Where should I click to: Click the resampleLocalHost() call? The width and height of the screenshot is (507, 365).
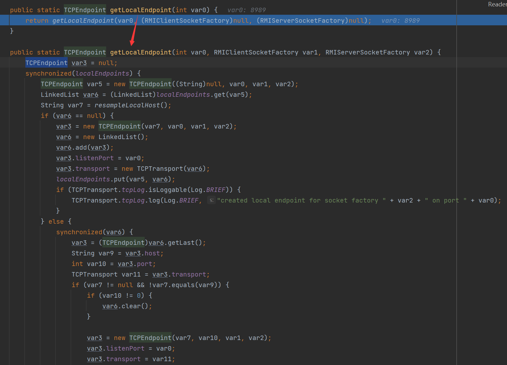(x=131, y=105)
